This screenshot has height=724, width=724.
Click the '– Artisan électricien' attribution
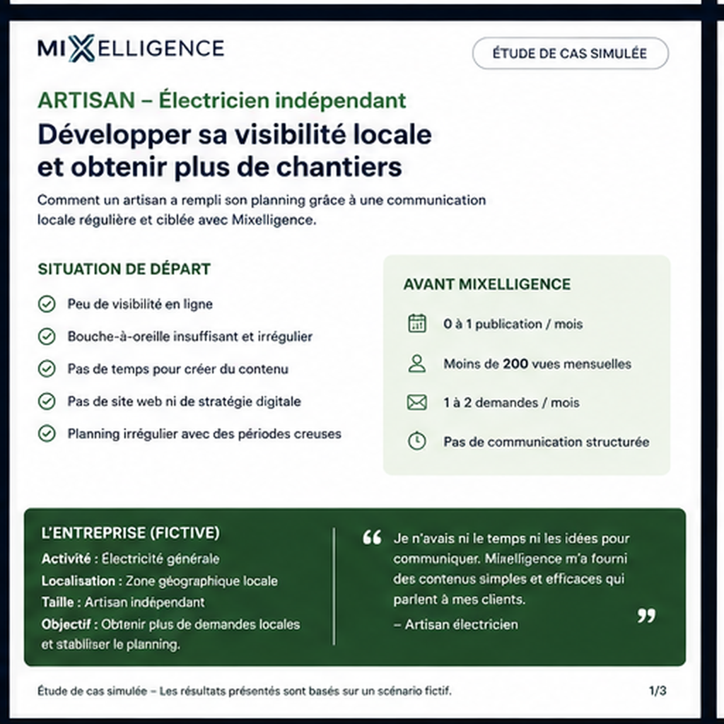point(456,624)
